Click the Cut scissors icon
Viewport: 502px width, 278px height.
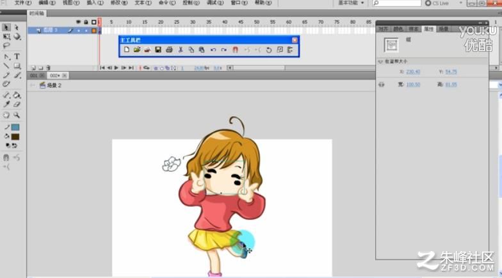[x=181, y=50]
